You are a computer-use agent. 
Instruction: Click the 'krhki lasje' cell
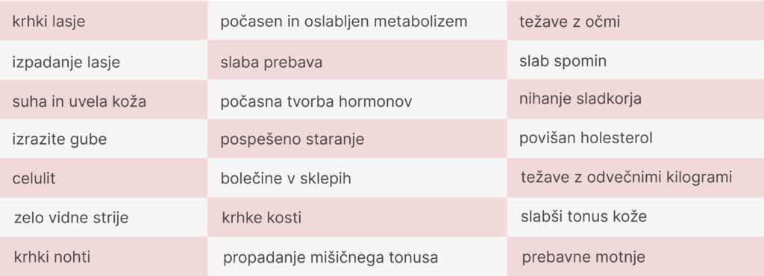click(103, 20)
